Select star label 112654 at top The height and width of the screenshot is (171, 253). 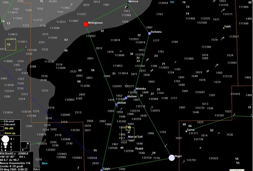coord(163,3)
